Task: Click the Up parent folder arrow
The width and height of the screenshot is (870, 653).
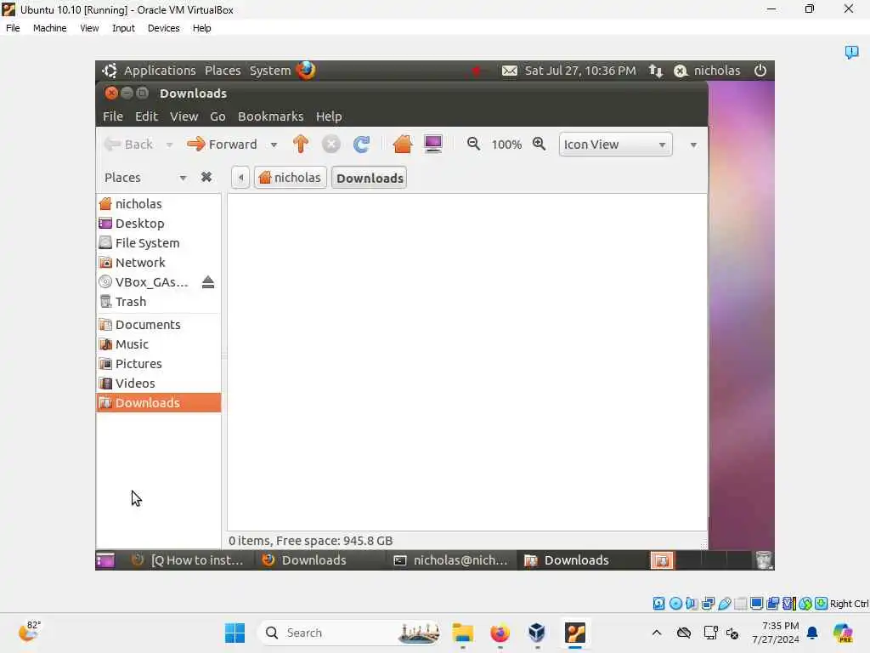Action: tap(300, 145)
